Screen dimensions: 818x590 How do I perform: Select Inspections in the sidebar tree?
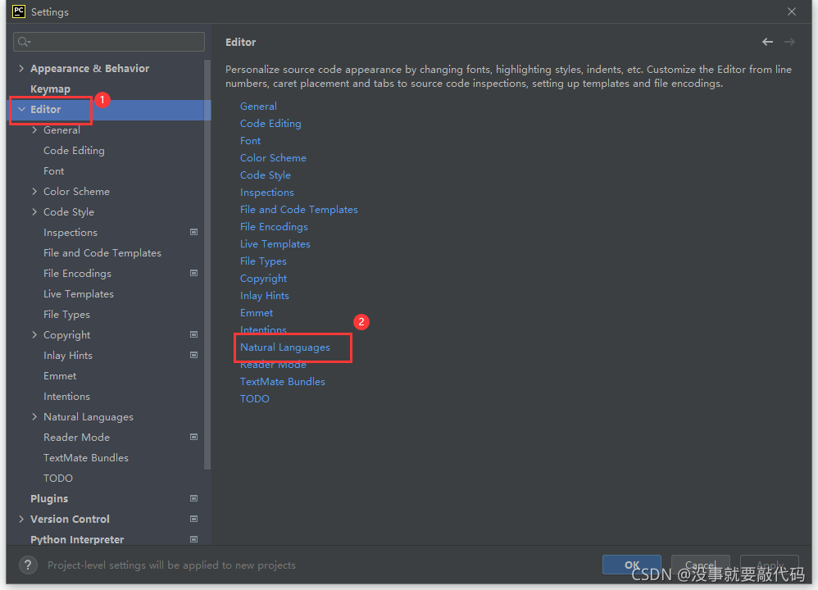click(x=70, y=233)
